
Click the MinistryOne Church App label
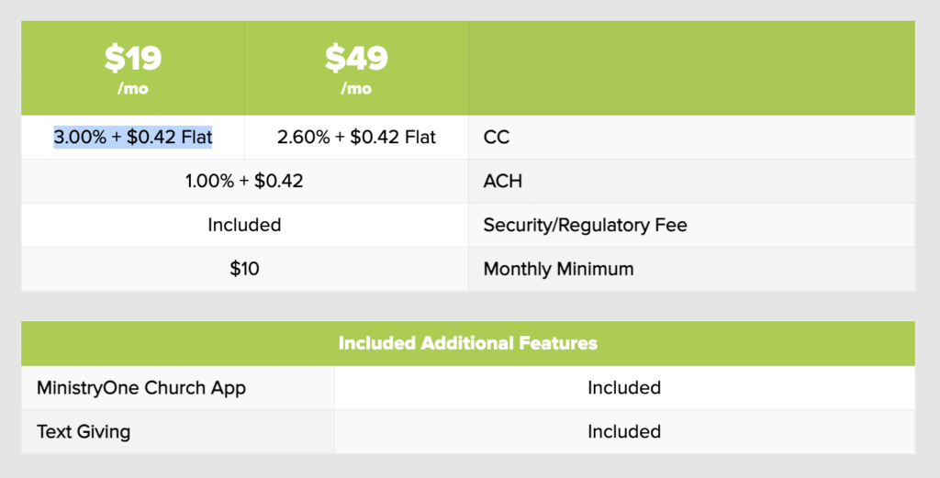tap(141, 387)
